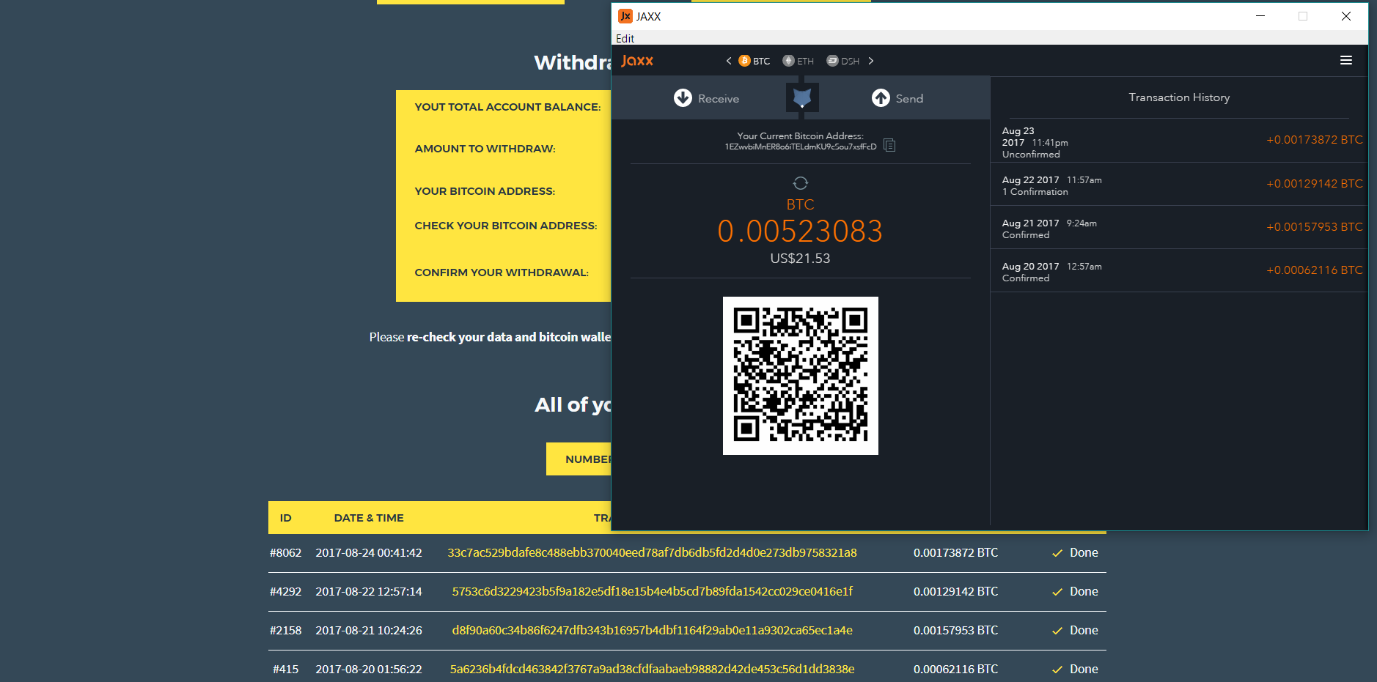The height and width of the screenshot is (682, 1377).
Task: Select the DSH coin icon
Action: coord(832,61)
